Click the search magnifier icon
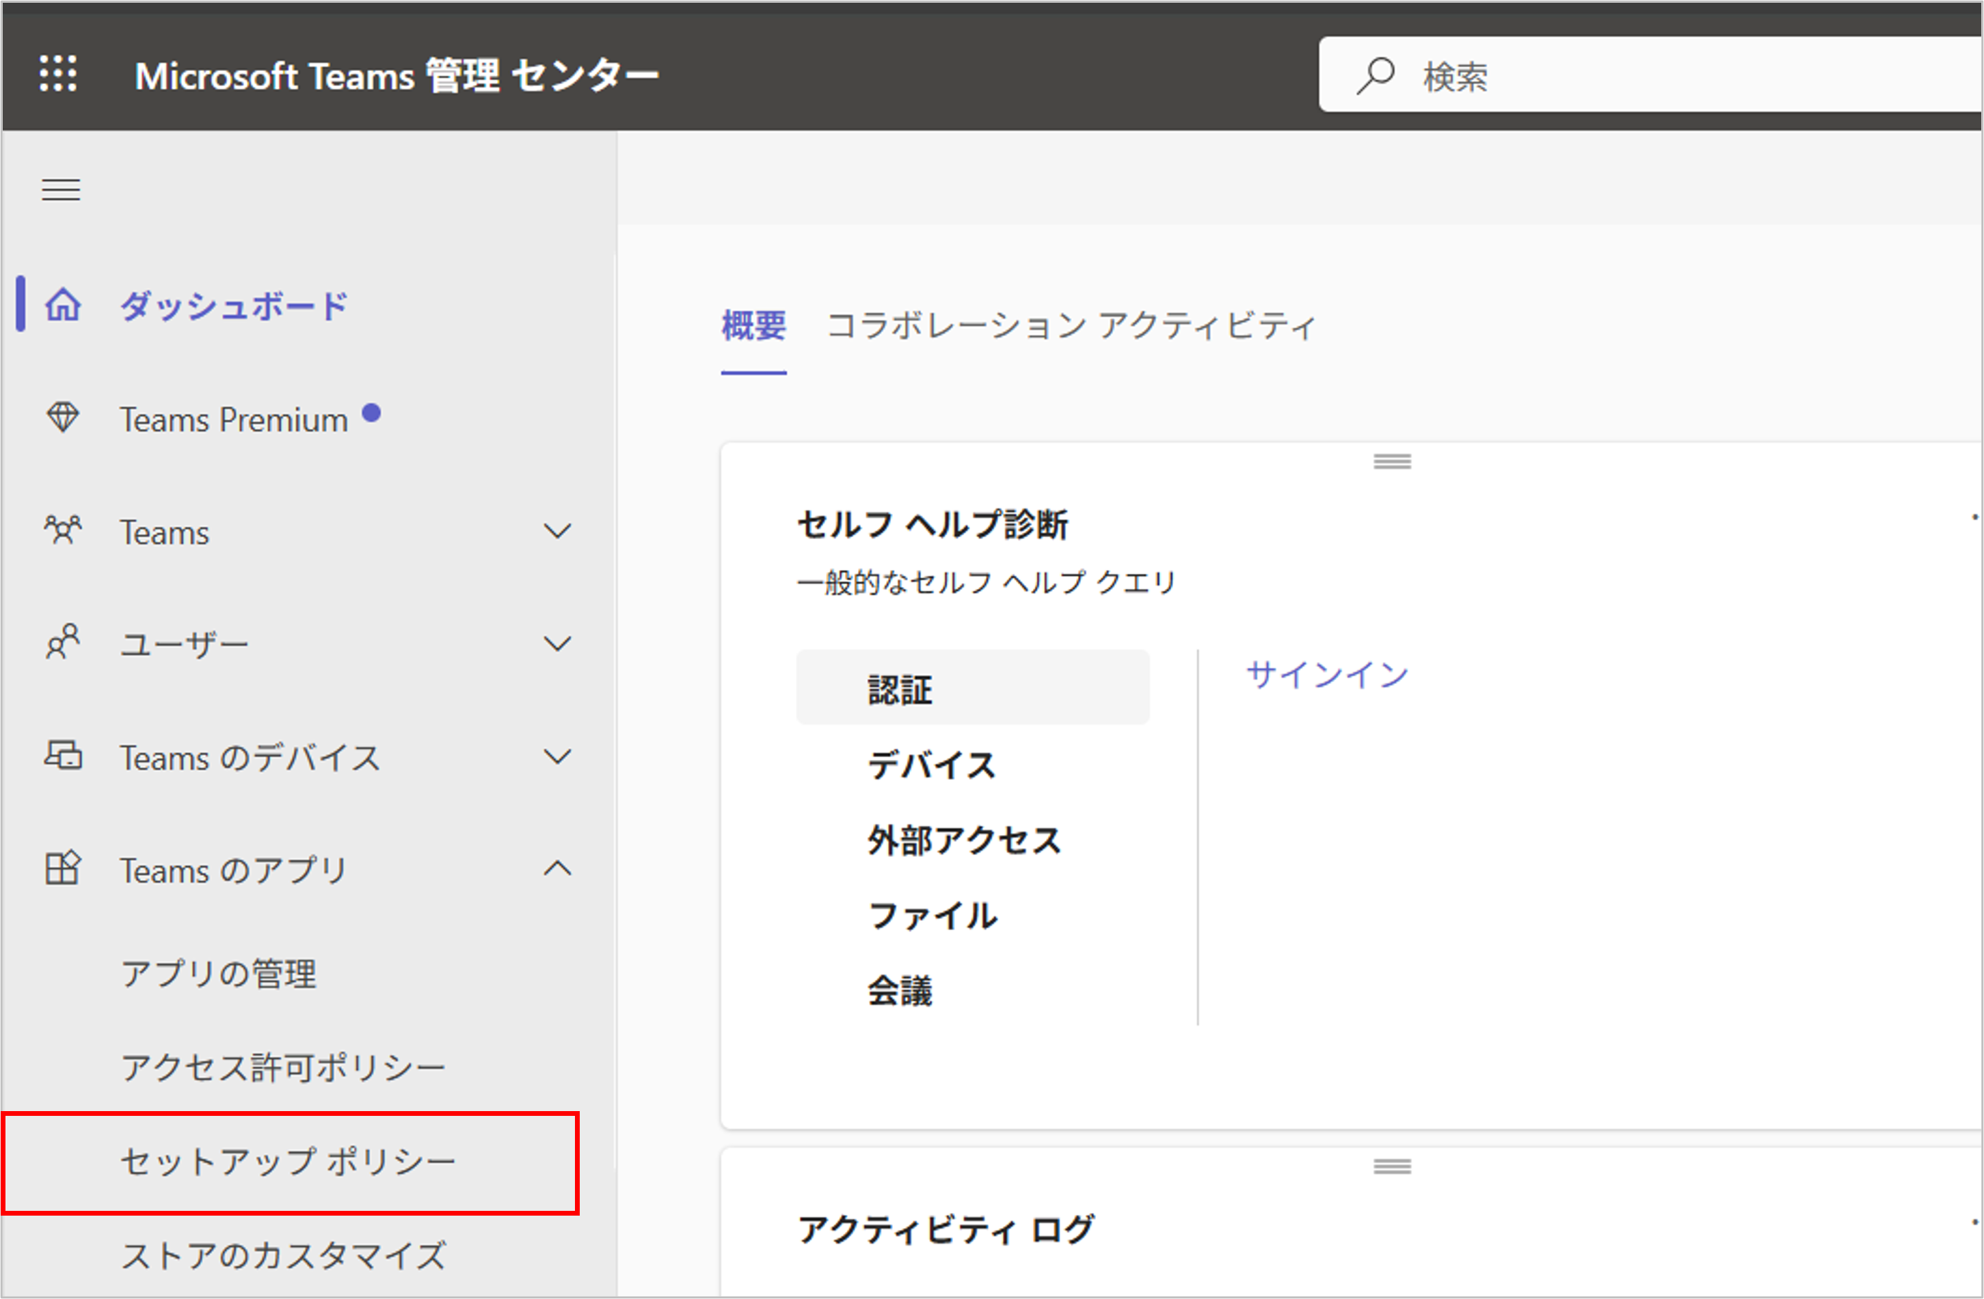The width and height of the screenshot is (1984, 1299). pos(1375,76)
